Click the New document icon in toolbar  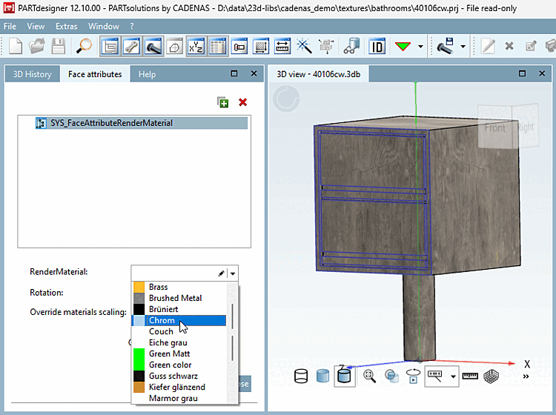pyautogui.click(x=16, y=46)
